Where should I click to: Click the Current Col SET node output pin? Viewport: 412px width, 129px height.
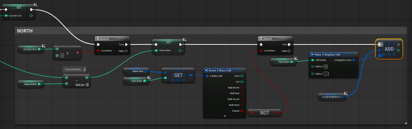click(x=31, y=16)
